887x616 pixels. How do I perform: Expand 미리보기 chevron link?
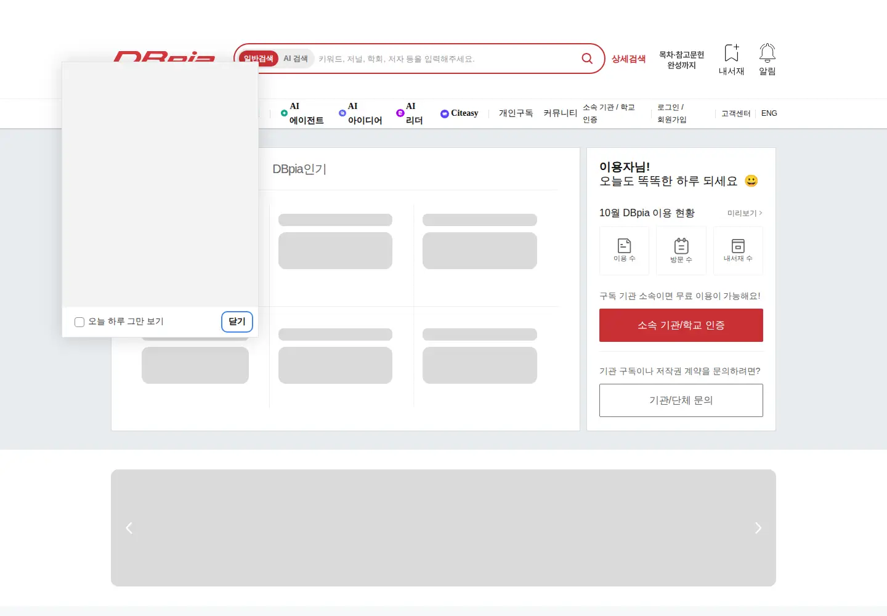pos(745,213)
